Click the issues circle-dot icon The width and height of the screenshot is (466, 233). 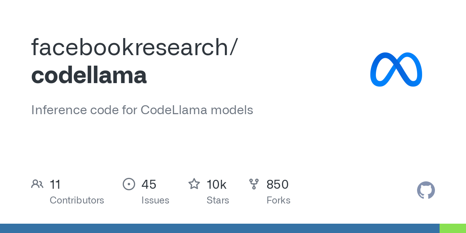pos(129,184)
